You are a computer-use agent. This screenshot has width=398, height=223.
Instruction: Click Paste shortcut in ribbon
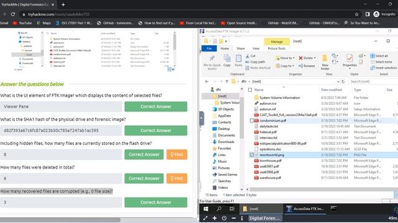(x=257, y=68)
